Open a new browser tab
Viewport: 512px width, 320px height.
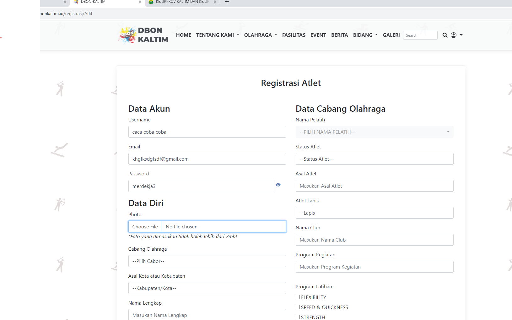227,2
